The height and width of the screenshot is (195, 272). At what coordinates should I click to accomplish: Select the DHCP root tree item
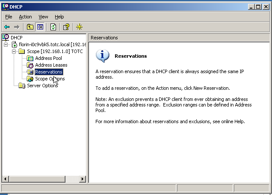click(17, 38)
